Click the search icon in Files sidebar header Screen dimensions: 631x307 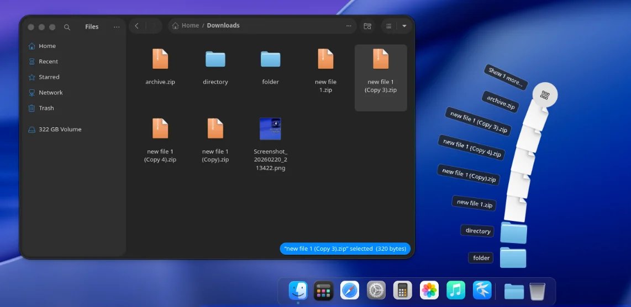[x=67, y=27]
